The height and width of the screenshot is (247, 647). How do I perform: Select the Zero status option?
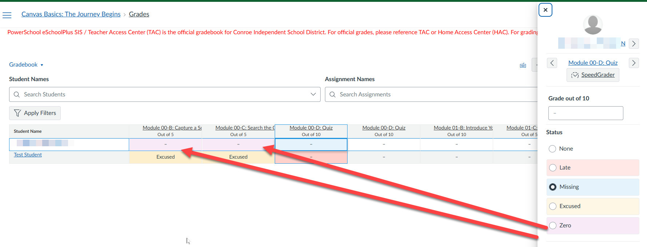tap(553, 226)
